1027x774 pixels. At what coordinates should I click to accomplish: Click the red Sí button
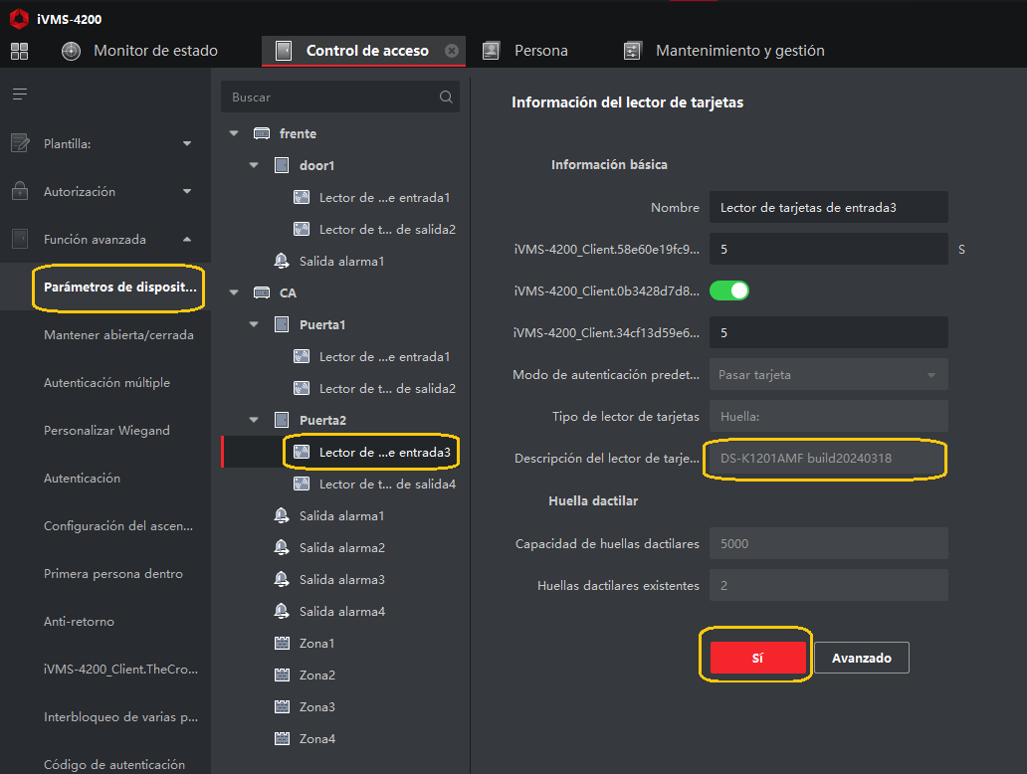(756, 658)
